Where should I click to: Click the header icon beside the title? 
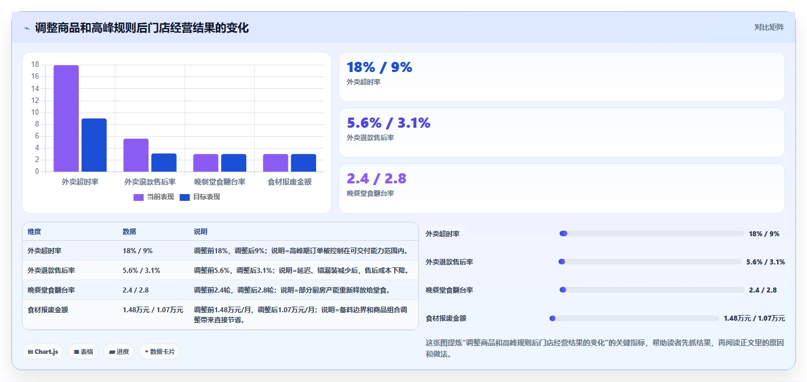[26, 28]
